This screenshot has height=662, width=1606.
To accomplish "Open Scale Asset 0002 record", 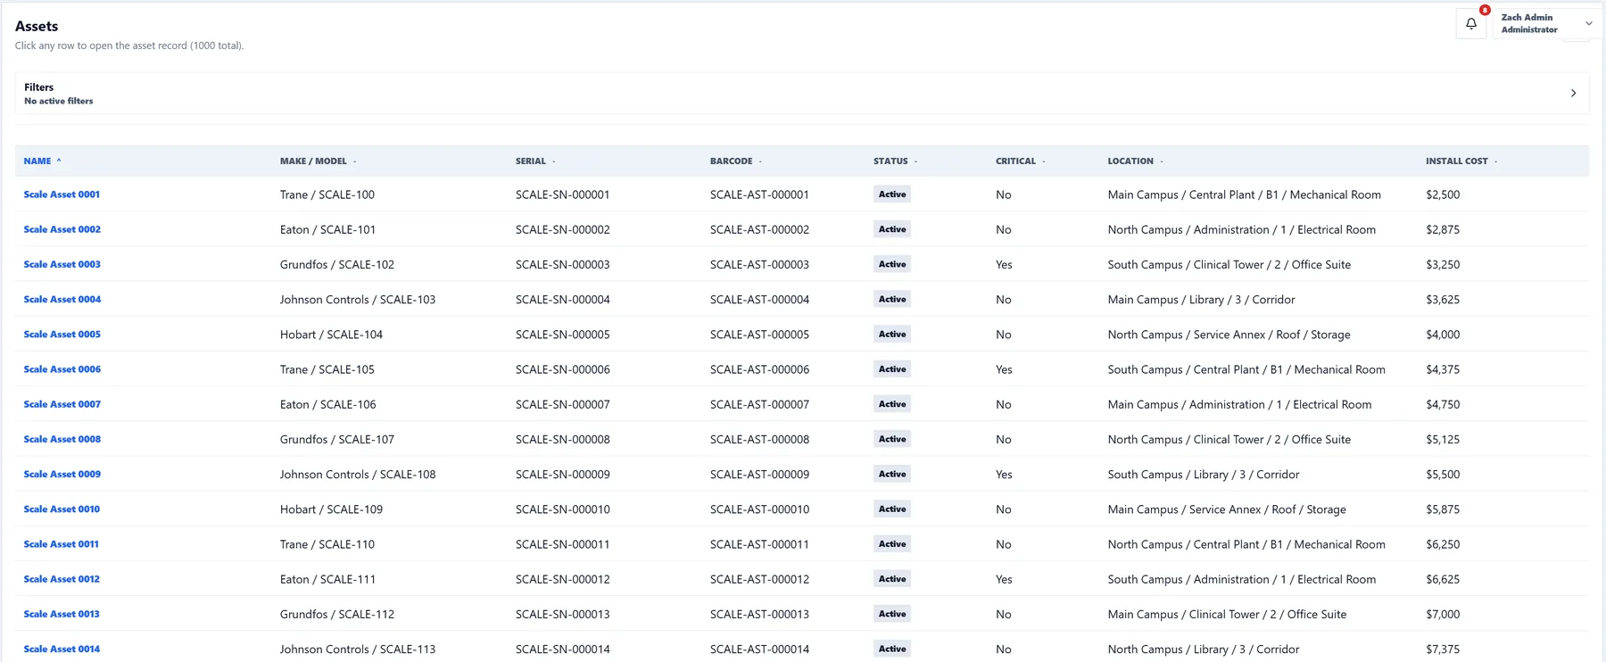I will coord(62,229).
